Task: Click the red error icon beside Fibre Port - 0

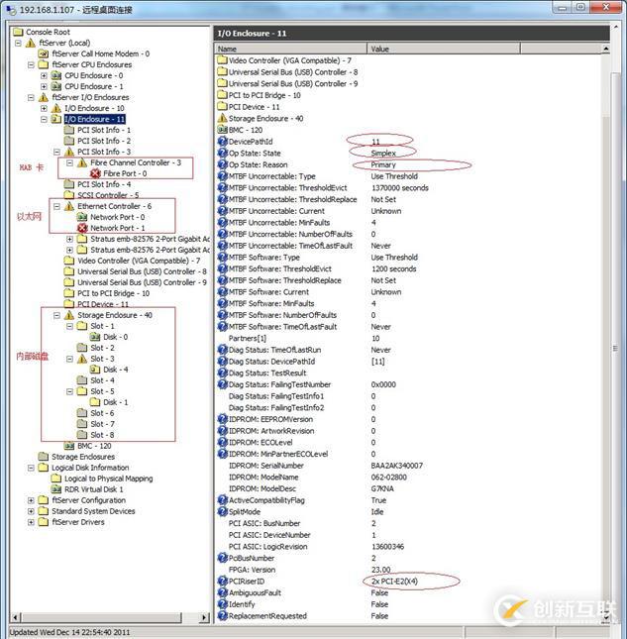Action: tap(96, 173)
